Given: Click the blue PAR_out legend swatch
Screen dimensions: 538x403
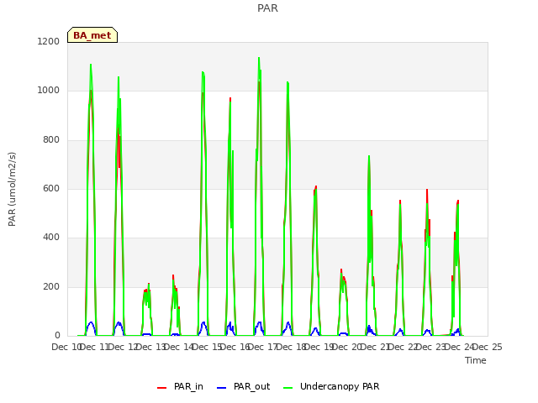Looking at the screenshot, I should (x=221, y=388).
